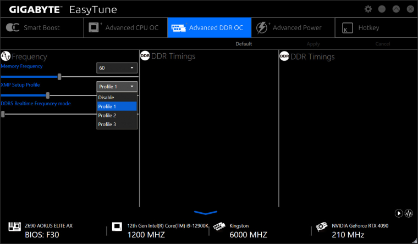Screen dimensions: 418x244
Task: Click the Apply button
Action: pos(313,44)
